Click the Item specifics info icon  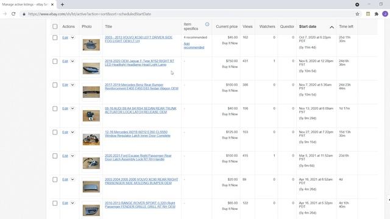pos(207,24)
